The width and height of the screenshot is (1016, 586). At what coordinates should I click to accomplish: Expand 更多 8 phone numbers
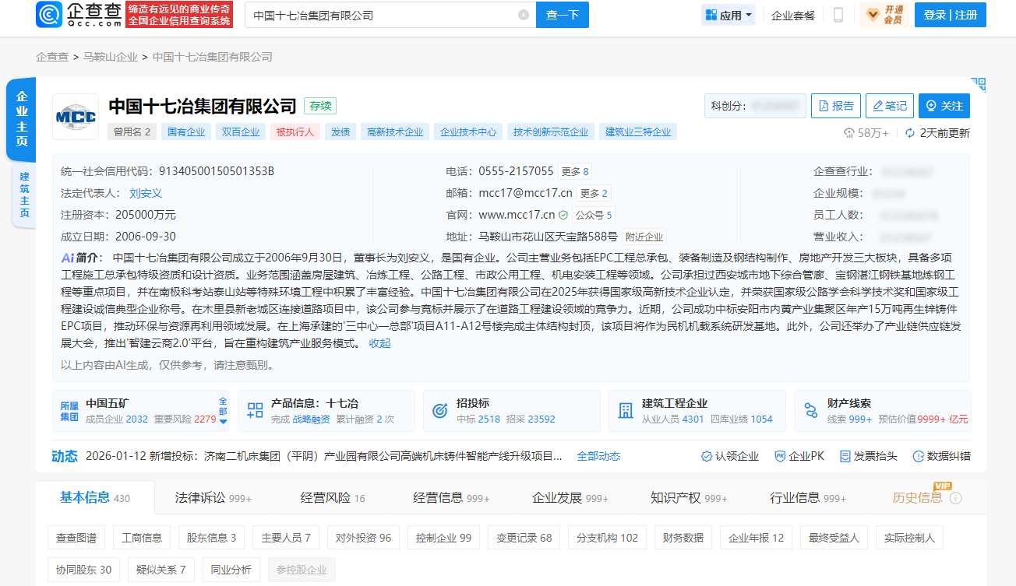pyautogui.click(x=575, y=171)
